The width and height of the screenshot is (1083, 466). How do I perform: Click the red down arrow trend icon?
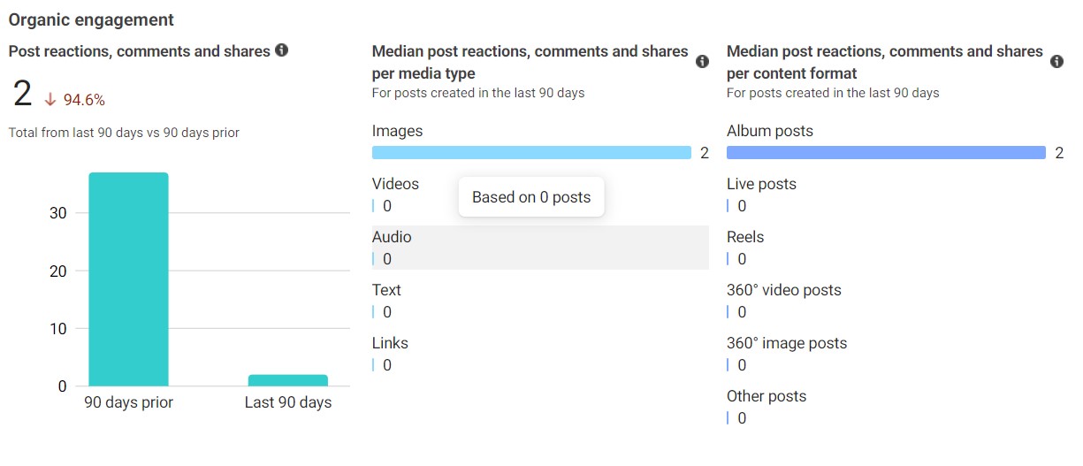50,100
